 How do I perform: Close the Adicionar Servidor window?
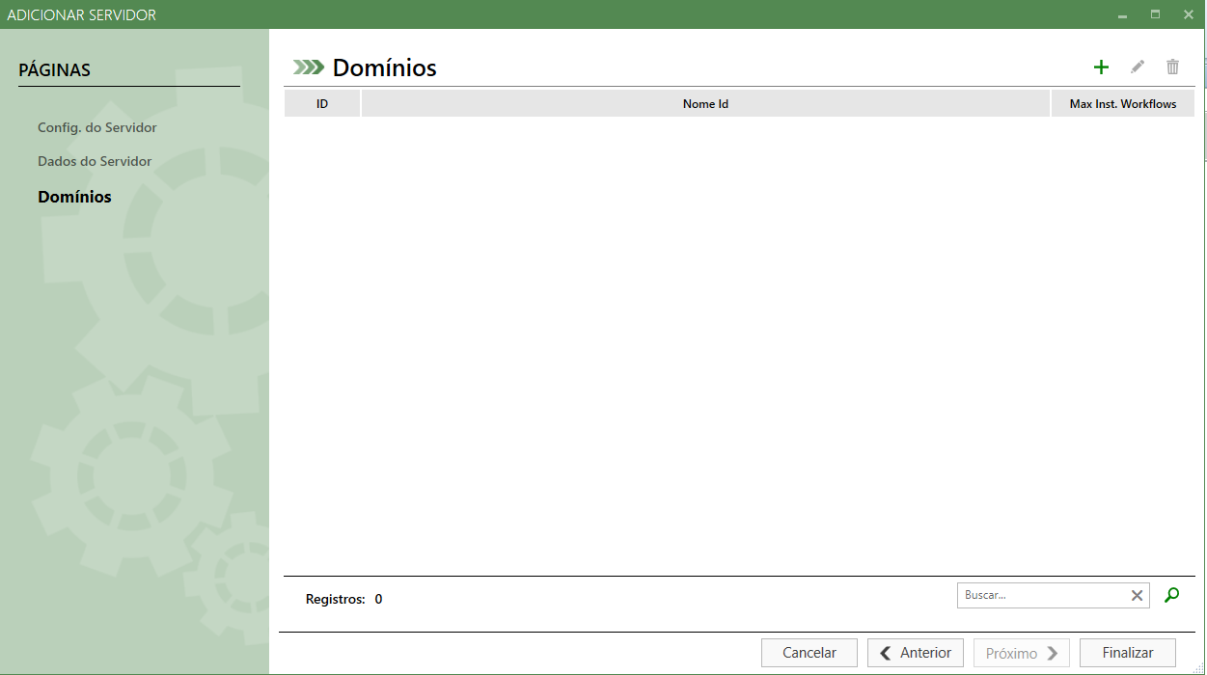click(1188, 14)
